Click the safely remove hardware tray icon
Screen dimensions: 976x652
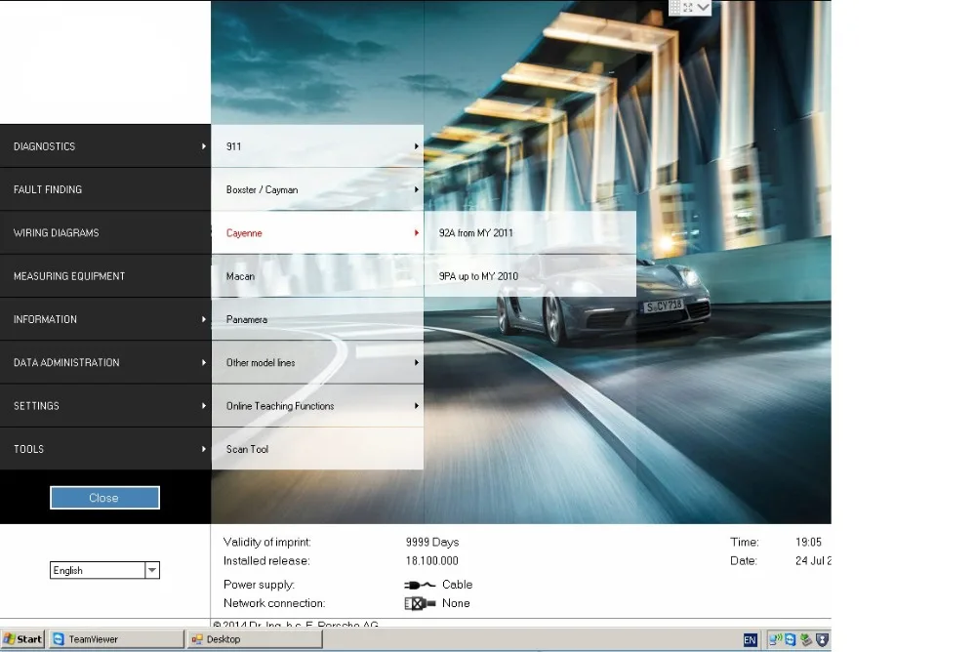click(x=806, y=639)
